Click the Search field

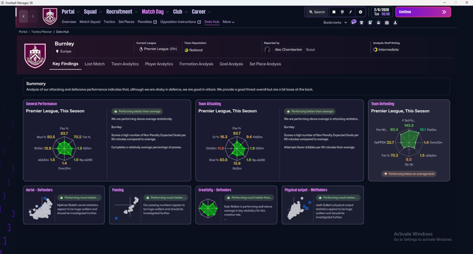click(317, 12)
